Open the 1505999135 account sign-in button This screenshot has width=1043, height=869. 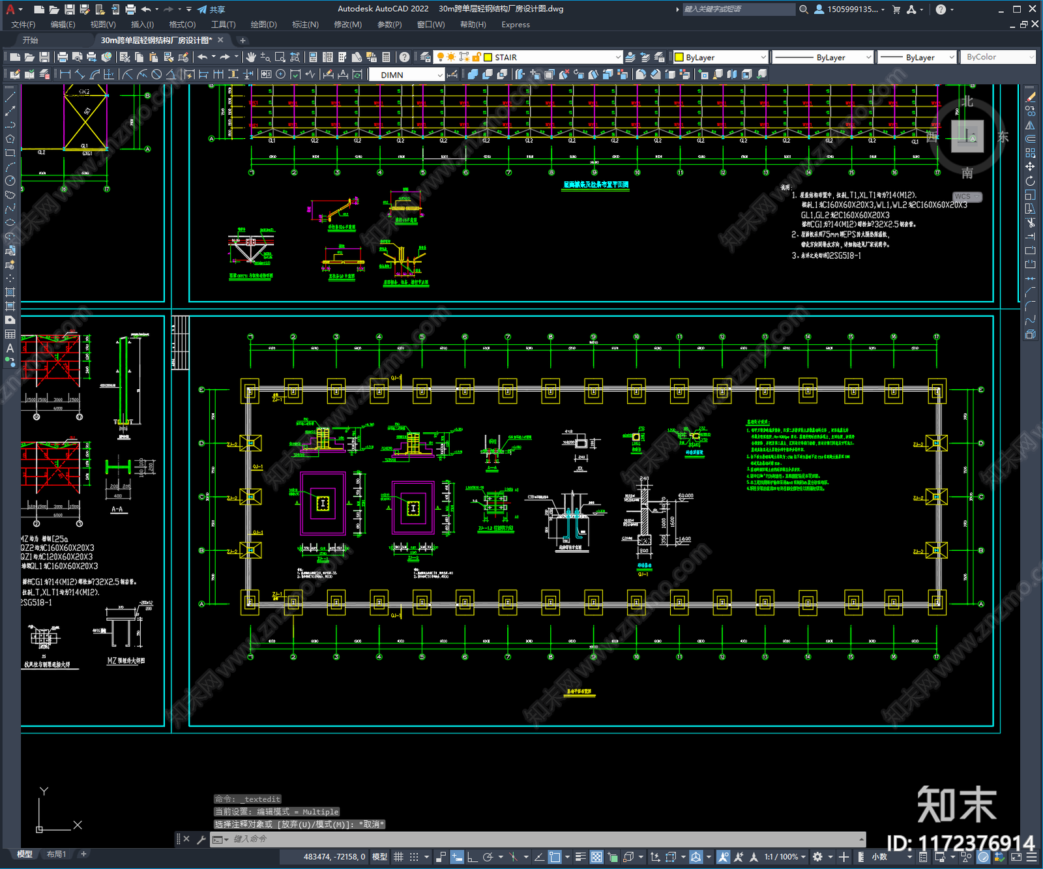(849, 9)
